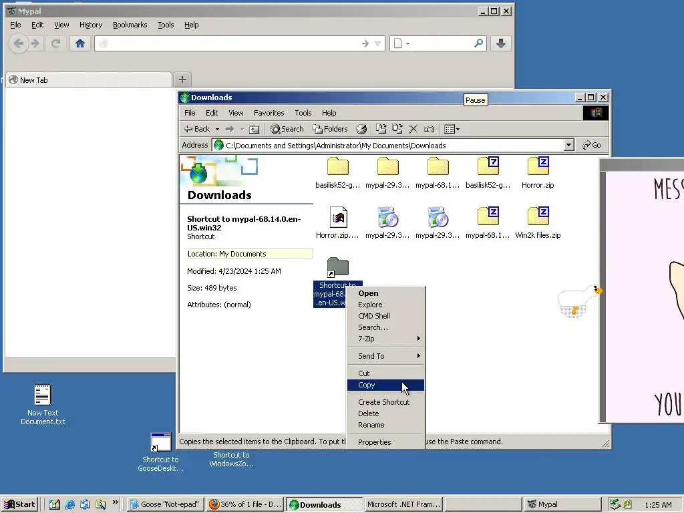The width and height of the screenshot is (684, 513).
Task: Click Mypal browser home icon
Action: [80, 43]
